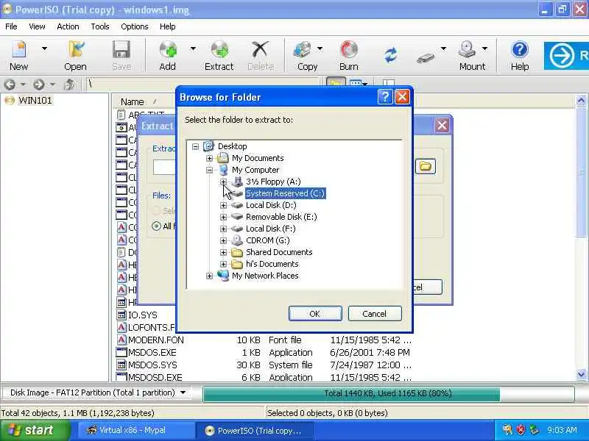The height and width of the screenshot is (441, 589).
Task: Click the Open toolbar icon
Action: pyautogui.click(x=76, y=56)
